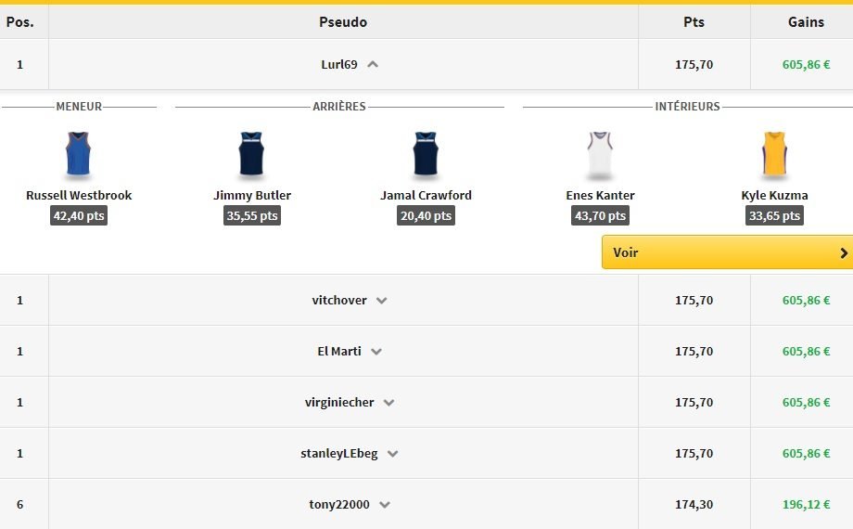853x529 pixels.
Task: Expand stanleyLEbeg's lineup chevron
Action: click(x=392, y=454)
